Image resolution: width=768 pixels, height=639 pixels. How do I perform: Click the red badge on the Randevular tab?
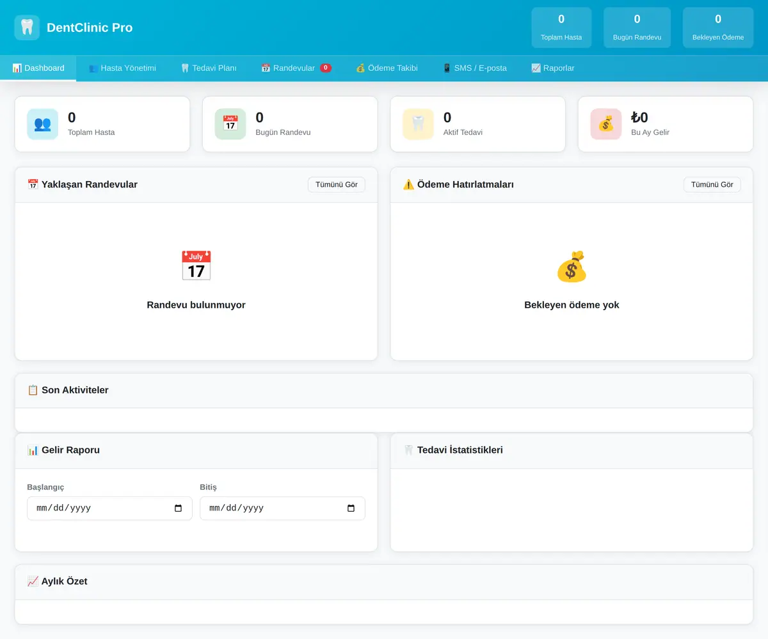pos(326,68)
